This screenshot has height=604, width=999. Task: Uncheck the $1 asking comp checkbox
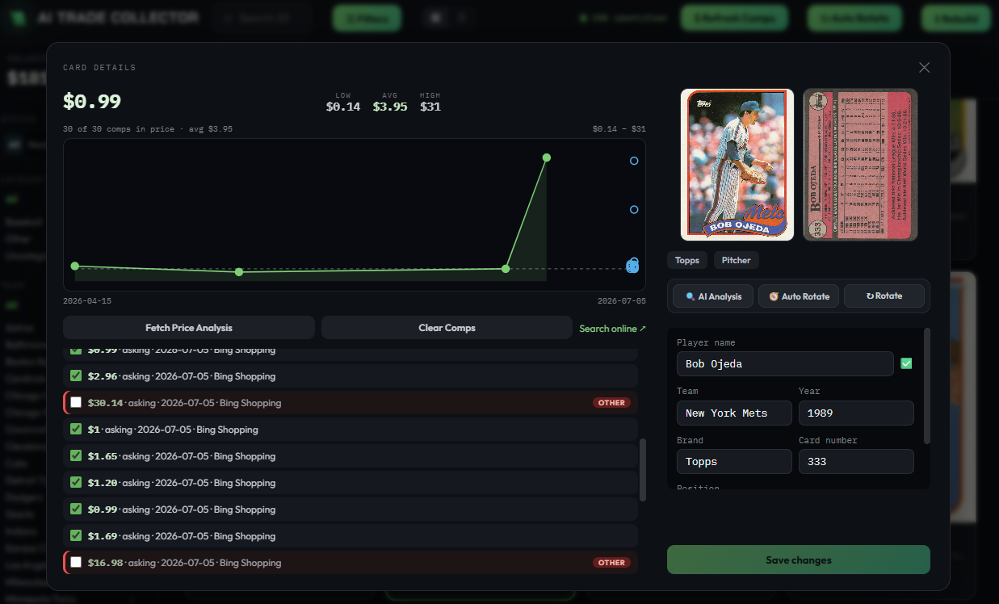click(76, 429)
